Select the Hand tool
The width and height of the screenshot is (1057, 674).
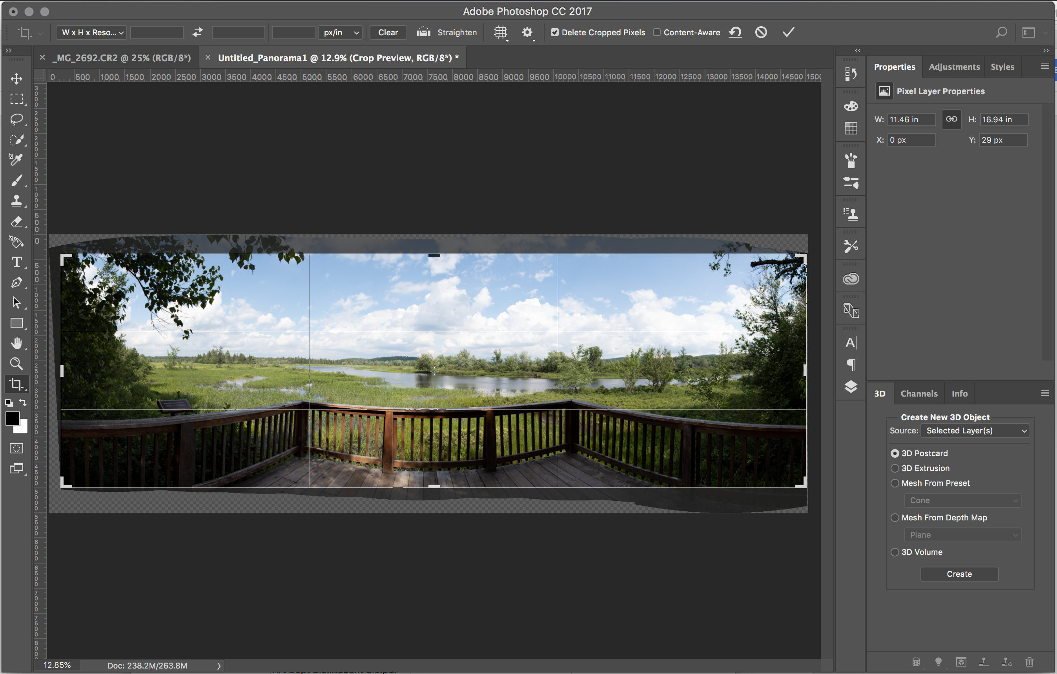[x=17, y=343]
